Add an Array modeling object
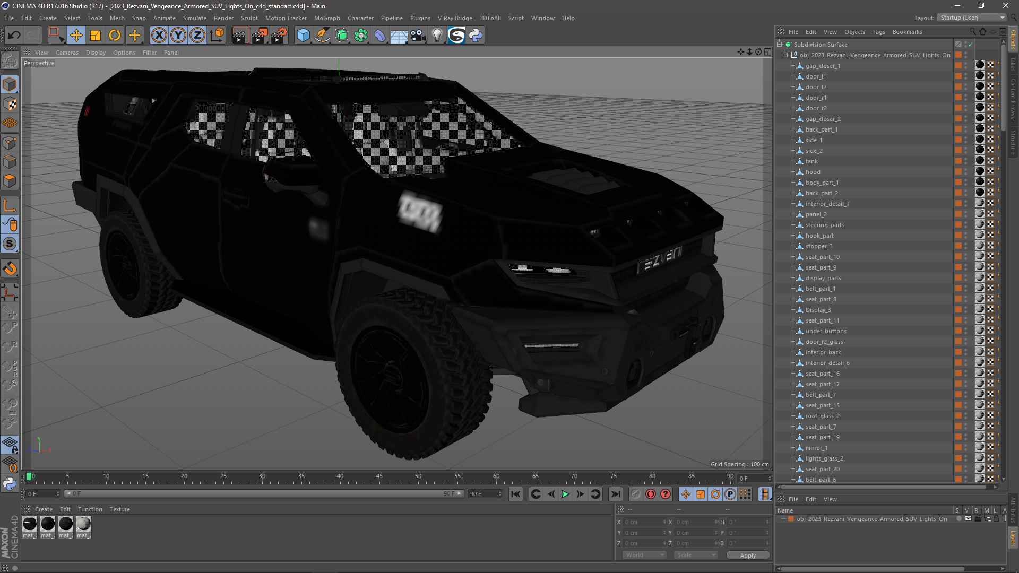1019x573 pixels. 361,36
